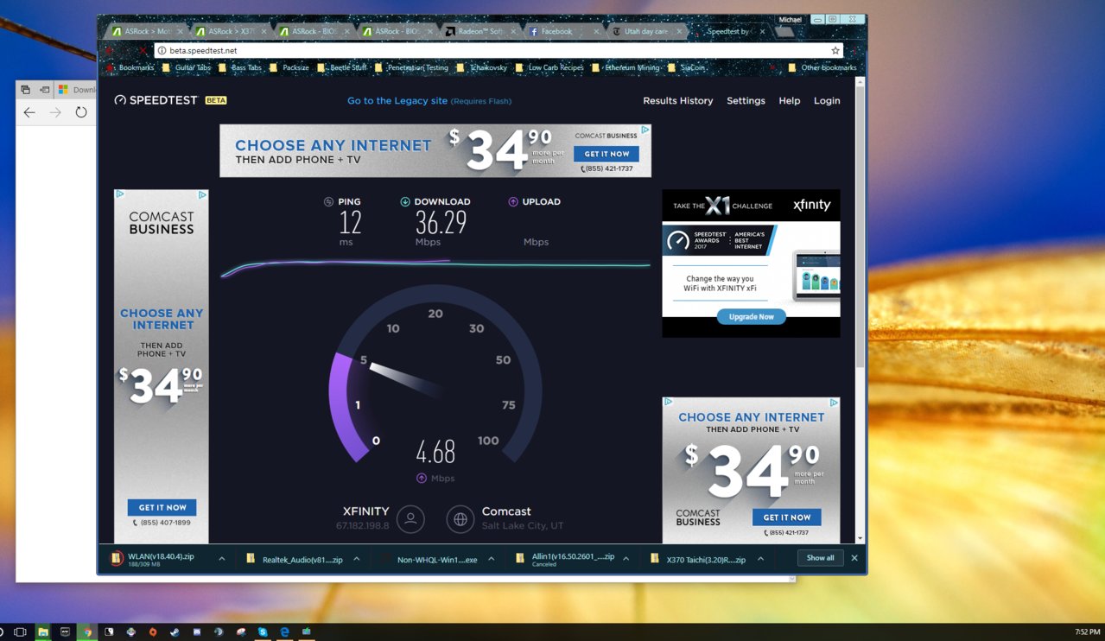Expand options for WLAN zip download
The width and height of the screenshot is (1105, 641).
tap(222, 559)
